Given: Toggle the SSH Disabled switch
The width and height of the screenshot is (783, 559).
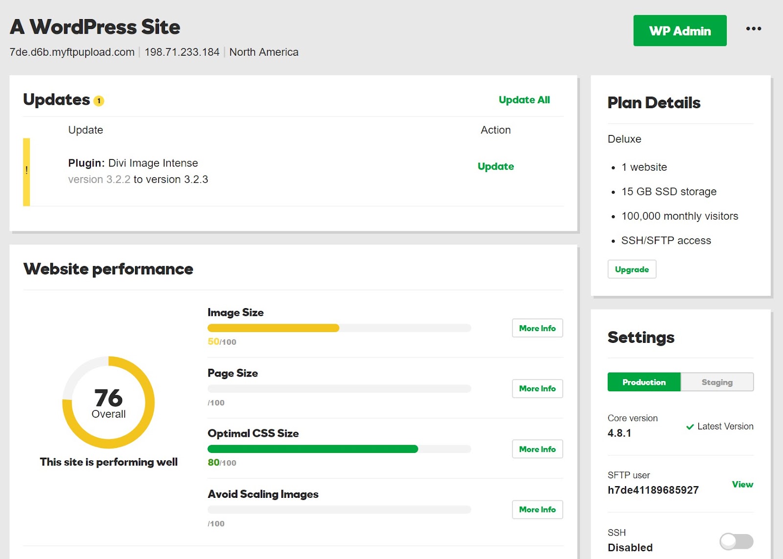Looking at the screenshot, I should pyautogui.click(x=737, y=541).
